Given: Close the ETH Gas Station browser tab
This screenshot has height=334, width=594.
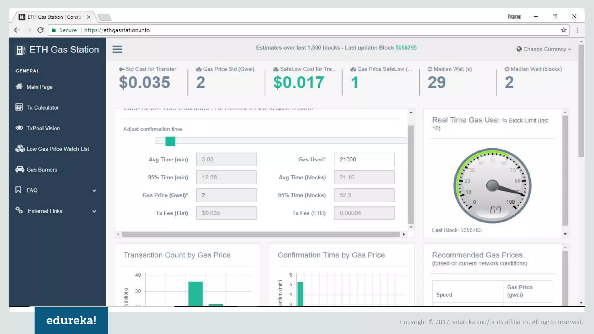Looking at the screenshot, I should point(89,17).
